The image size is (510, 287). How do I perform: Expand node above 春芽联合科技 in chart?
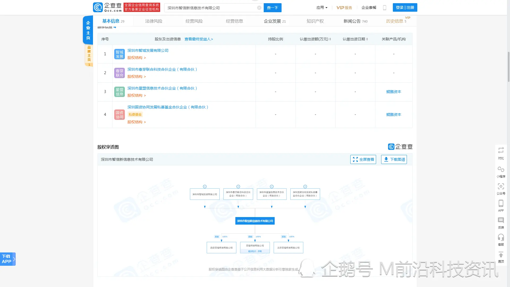click(238, 187)
